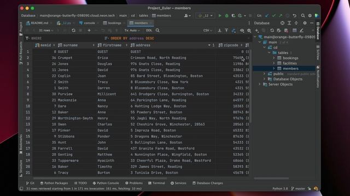Image resolution: width=350 pixels, height=196 pixels.
Task: Push commits with Git arrow
Action: (281, 16)
